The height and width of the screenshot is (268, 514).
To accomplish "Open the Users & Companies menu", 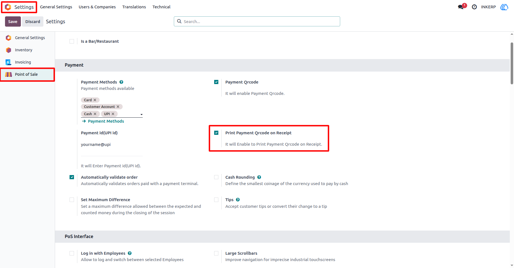I will coord(97,7).
